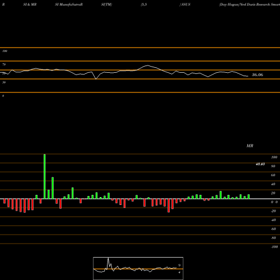Click the 'SI MunafaSutraR' header text
The width and height of the screenshot is (280, 280).
tap(69, 4)
